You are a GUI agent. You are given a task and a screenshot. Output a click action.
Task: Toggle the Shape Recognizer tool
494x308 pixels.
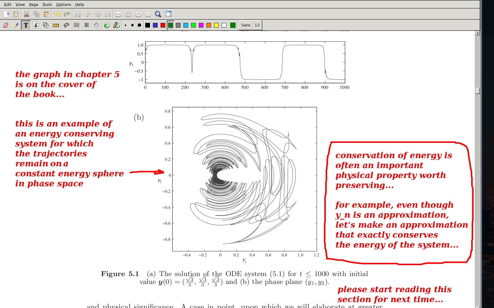pyautogui.click(x=46, y=25)
